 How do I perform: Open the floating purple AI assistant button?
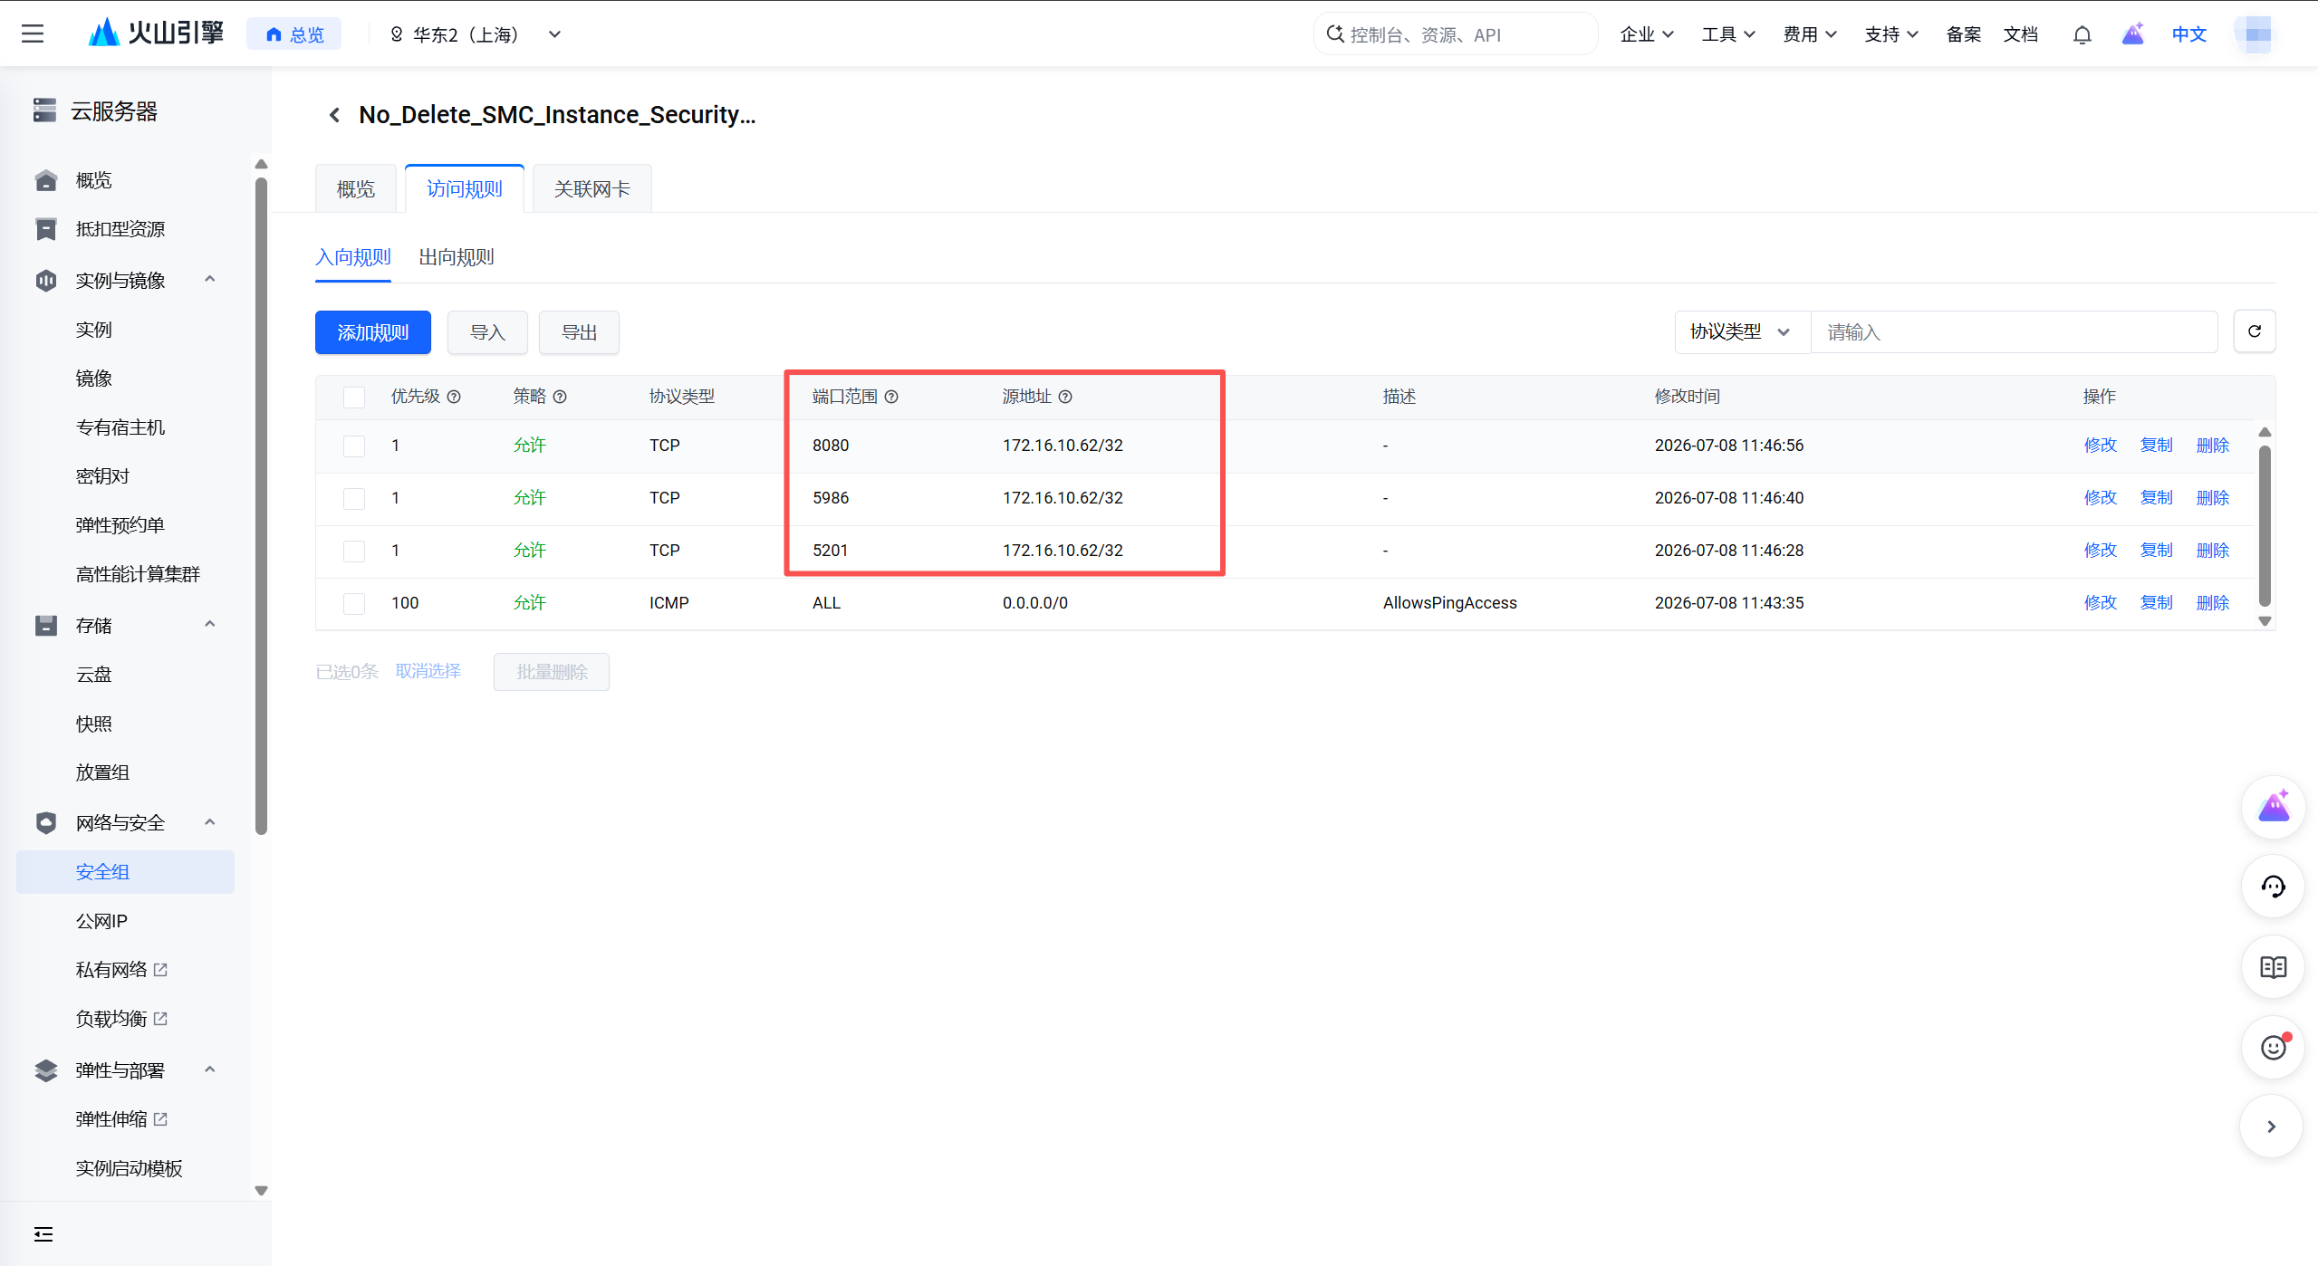coord(2273,807)
